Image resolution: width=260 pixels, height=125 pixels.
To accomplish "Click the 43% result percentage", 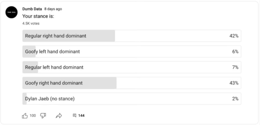I will coord(234,83).
